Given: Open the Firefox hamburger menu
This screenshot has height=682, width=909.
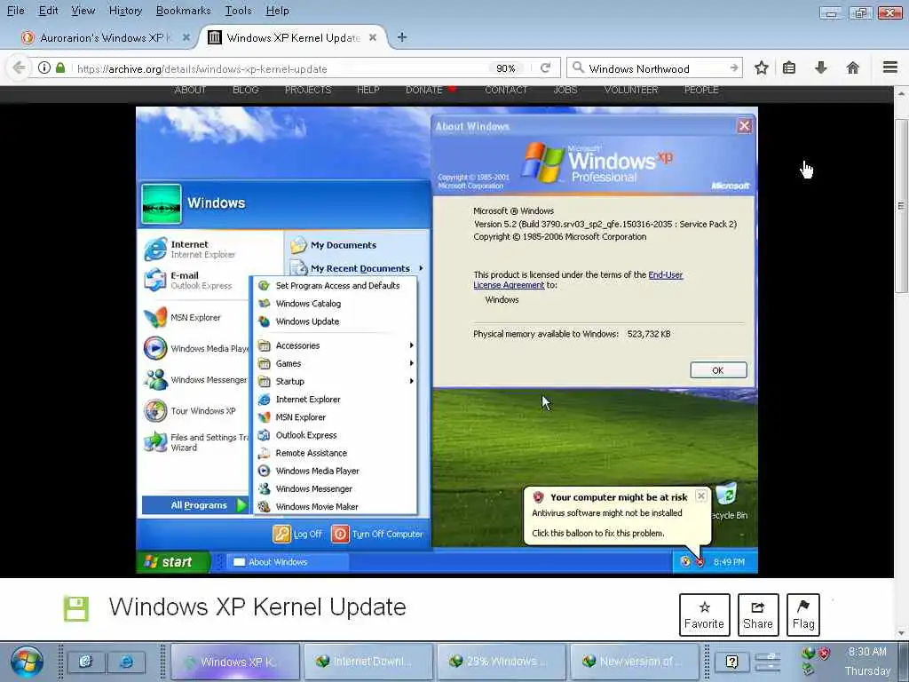Looking at the screenshot, I should coord(890,67).
